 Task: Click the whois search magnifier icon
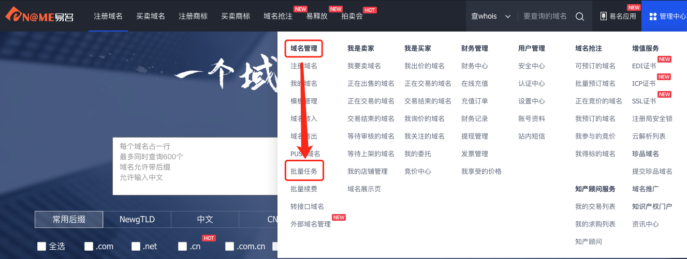[x=580, y=16]
